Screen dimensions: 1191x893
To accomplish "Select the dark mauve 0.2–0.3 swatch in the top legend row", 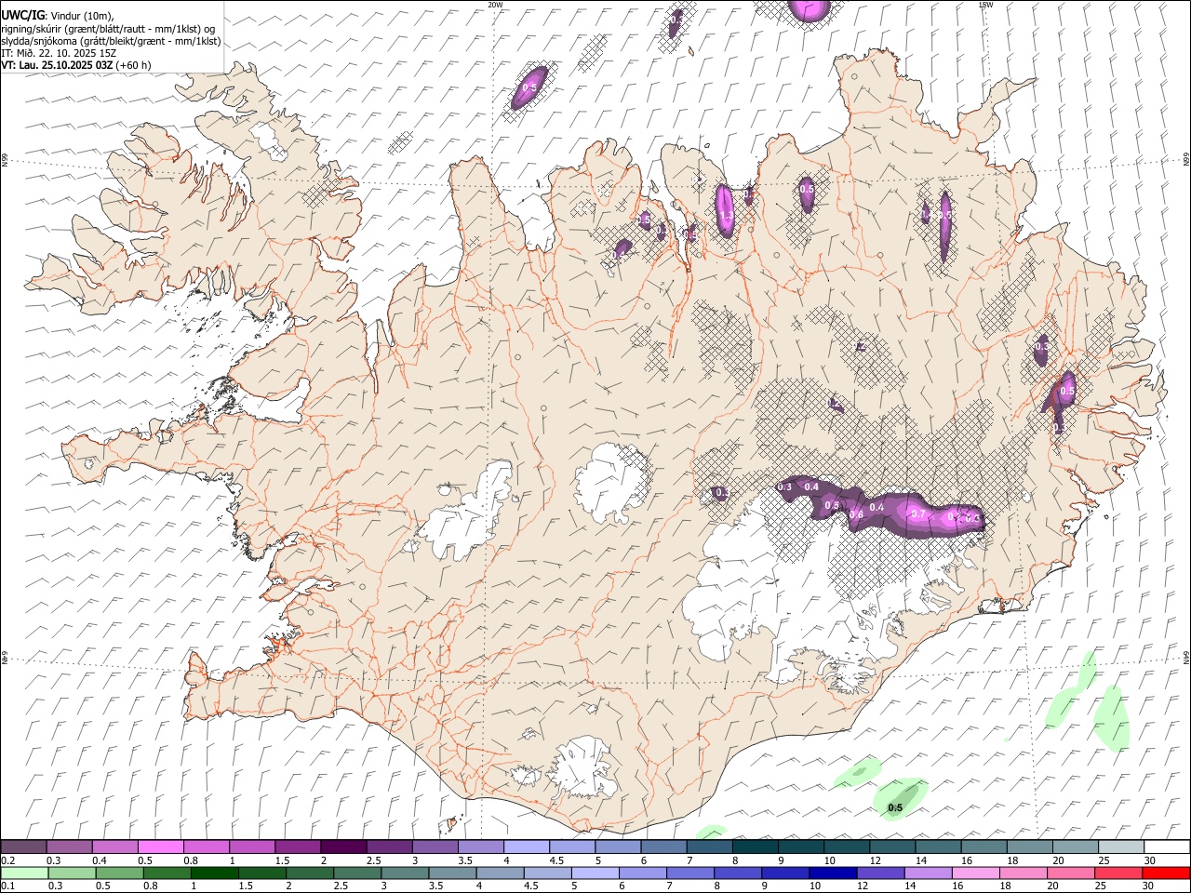I will pyautogui.click(x=23, y=847).
